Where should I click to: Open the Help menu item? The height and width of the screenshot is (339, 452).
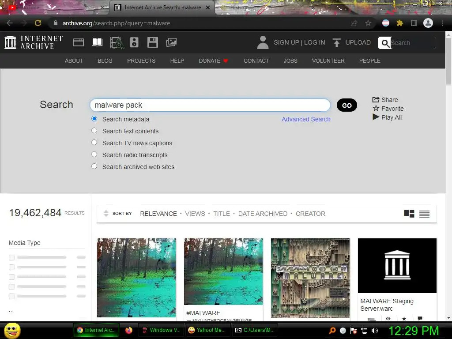pyautogui.click(x=177, y=61)
